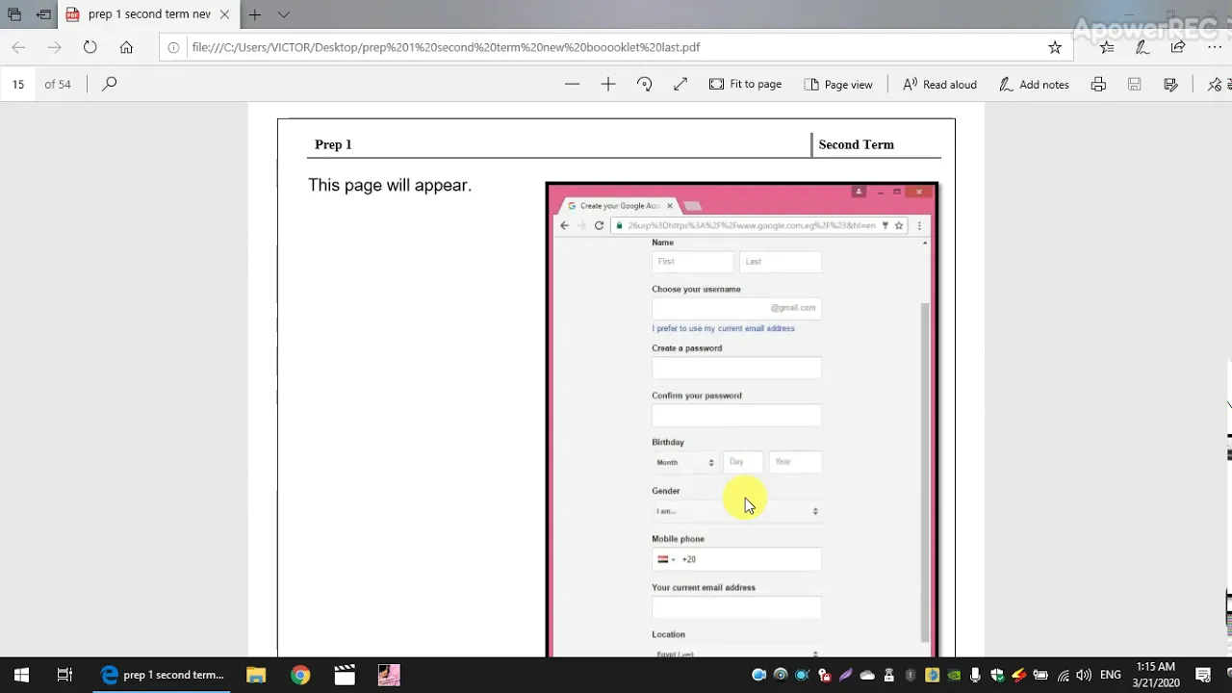
Task: Click Add notes in PDF toolbar
Action: coord(1034,84)
